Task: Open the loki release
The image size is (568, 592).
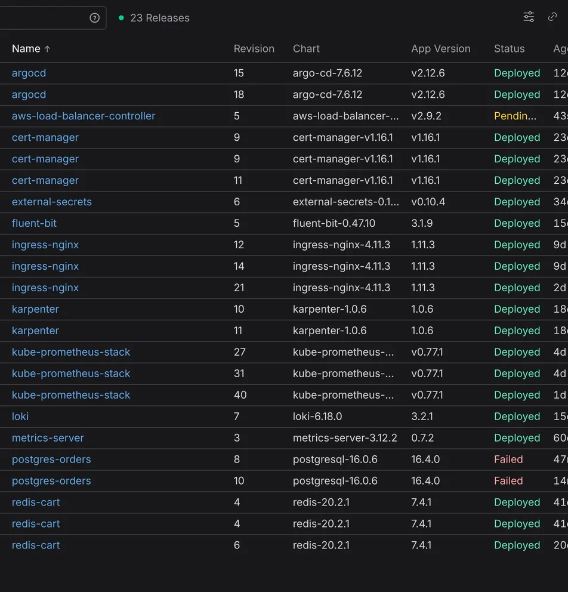Action: click(20, 416)
